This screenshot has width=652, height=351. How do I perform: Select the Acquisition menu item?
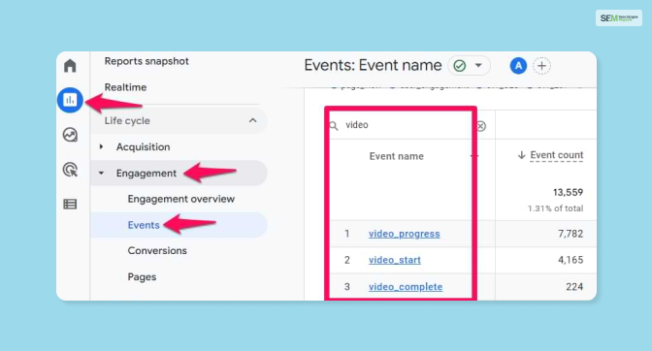click(143, 146)
